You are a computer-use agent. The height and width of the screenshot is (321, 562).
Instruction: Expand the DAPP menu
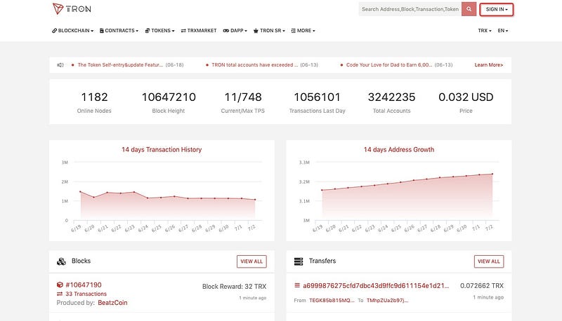pos(235,31)
